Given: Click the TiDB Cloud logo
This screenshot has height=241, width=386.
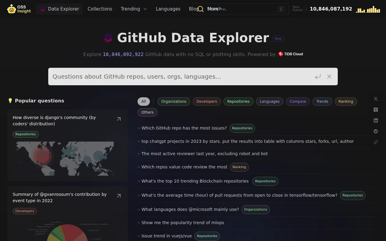Looking at the screenshot, I should (x=290, y=54).
